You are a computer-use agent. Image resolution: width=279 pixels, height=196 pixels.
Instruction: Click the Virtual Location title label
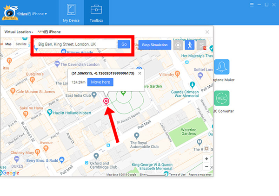click(18, 32)
